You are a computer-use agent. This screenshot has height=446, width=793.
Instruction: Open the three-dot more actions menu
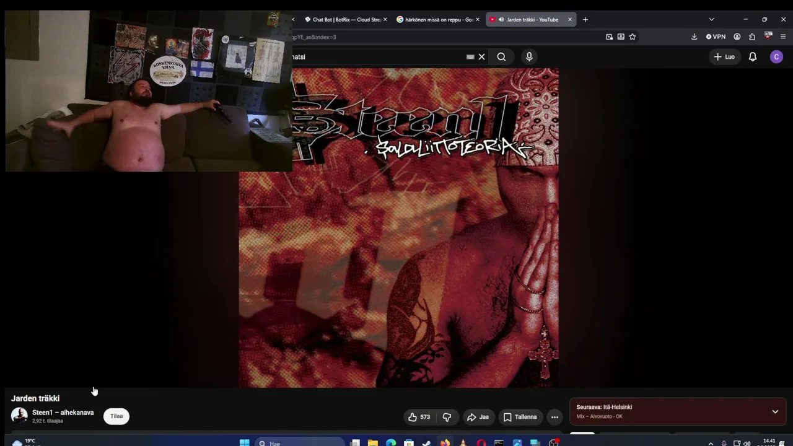[x=554, y=417]
